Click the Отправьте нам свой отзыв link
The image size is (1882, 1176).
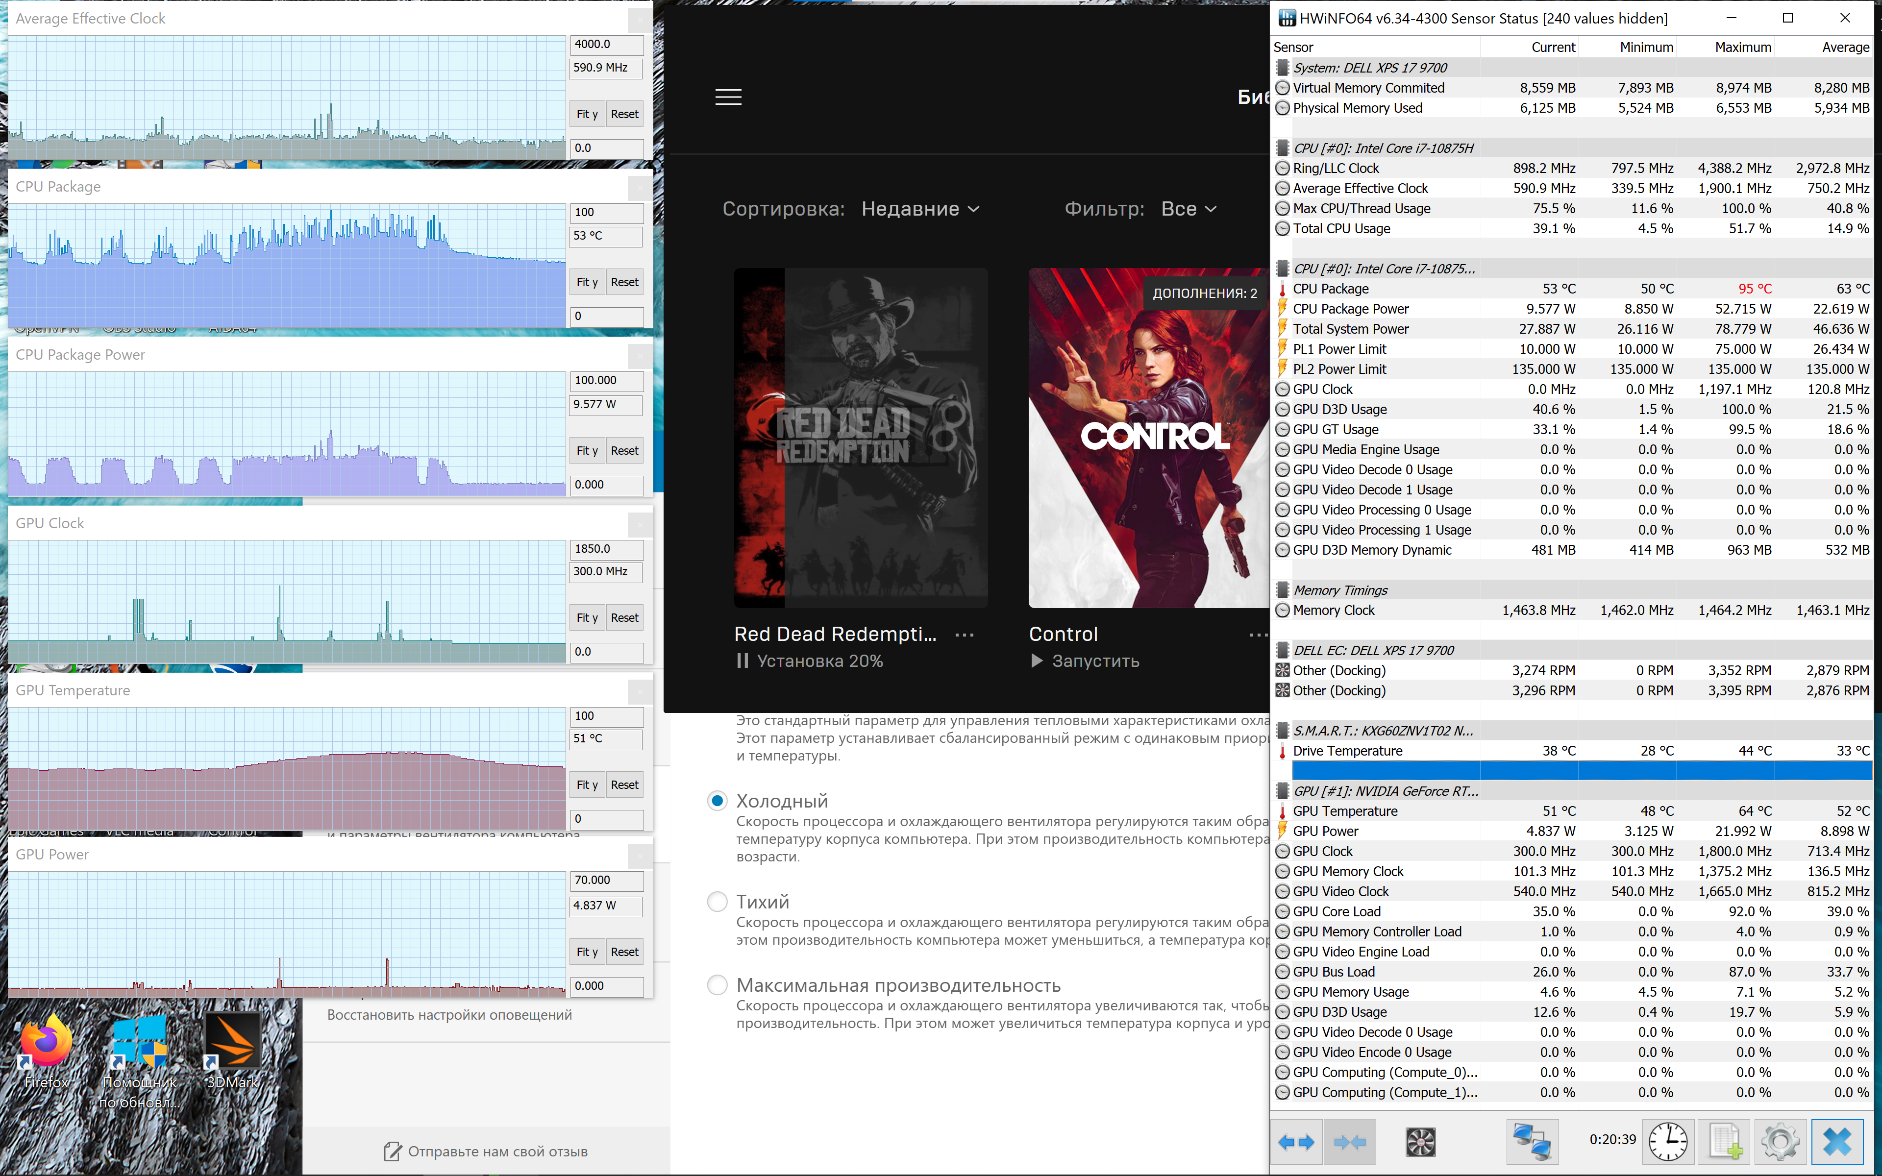tap(498, 1152)
